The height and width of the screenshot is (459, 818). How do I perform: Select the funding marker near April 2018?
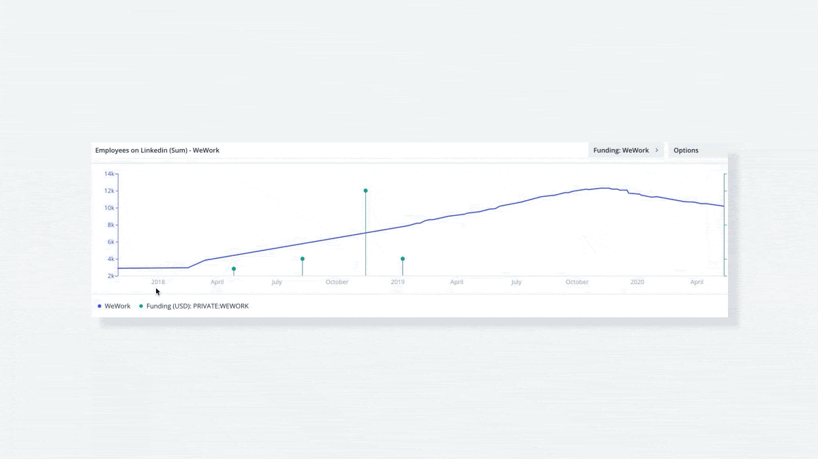234,269
